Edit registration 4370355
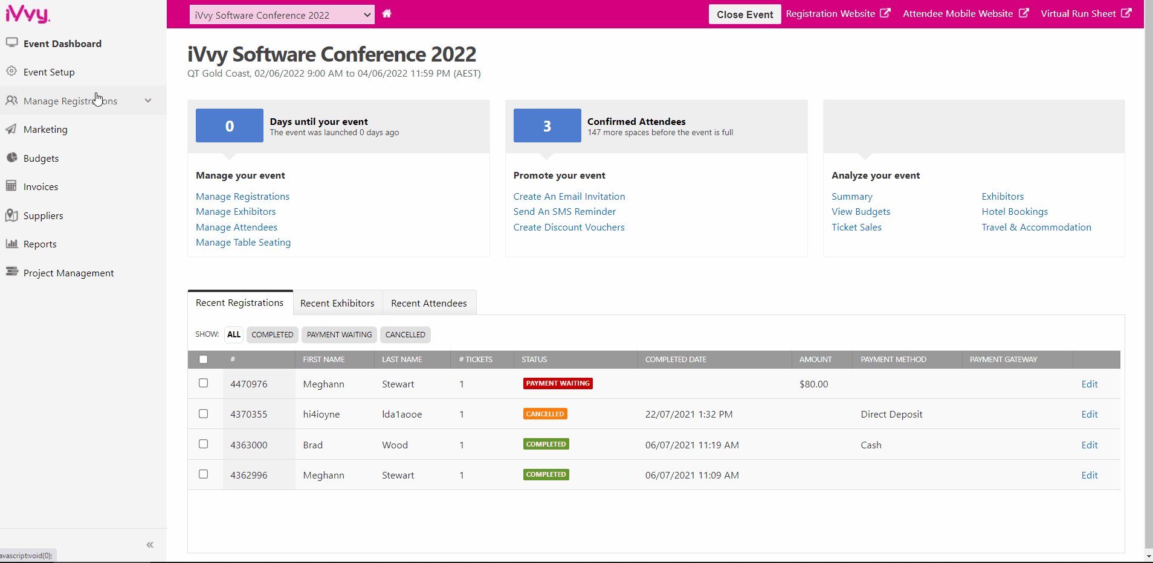Image resolution: width=1153 pixels, height=563 pixels. (x=1090, y=415)
